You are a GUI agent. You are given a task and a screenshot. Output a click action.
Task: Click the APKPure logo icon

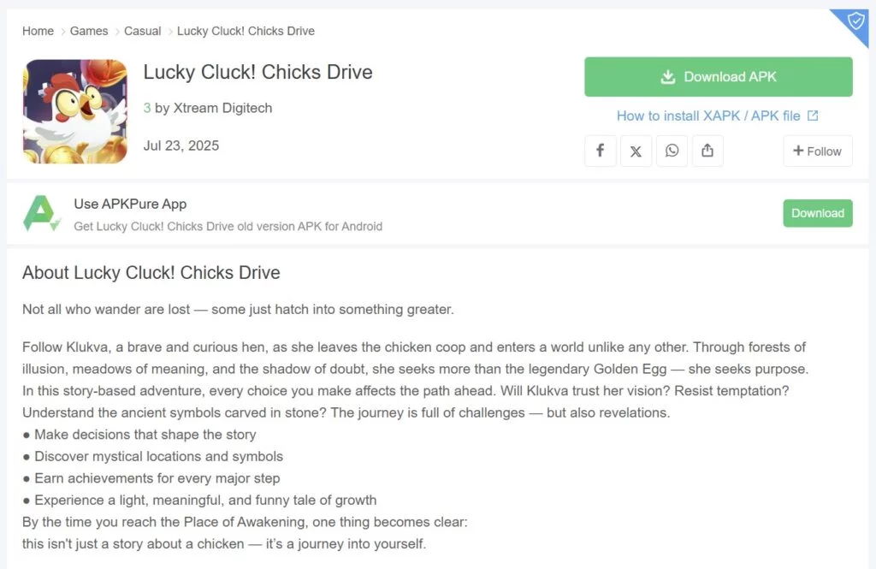(41, 214)
